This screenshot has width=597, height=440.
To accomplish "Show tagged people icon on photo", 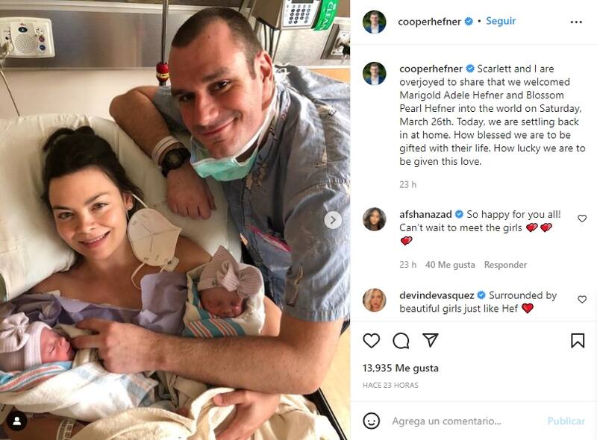I will point(17,421).
